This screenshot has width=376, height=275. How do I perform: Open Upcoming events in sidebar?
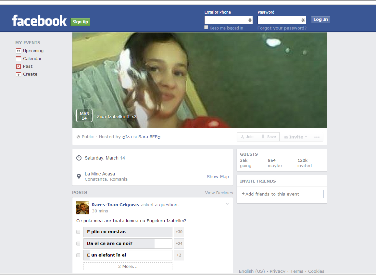point(33,51)
